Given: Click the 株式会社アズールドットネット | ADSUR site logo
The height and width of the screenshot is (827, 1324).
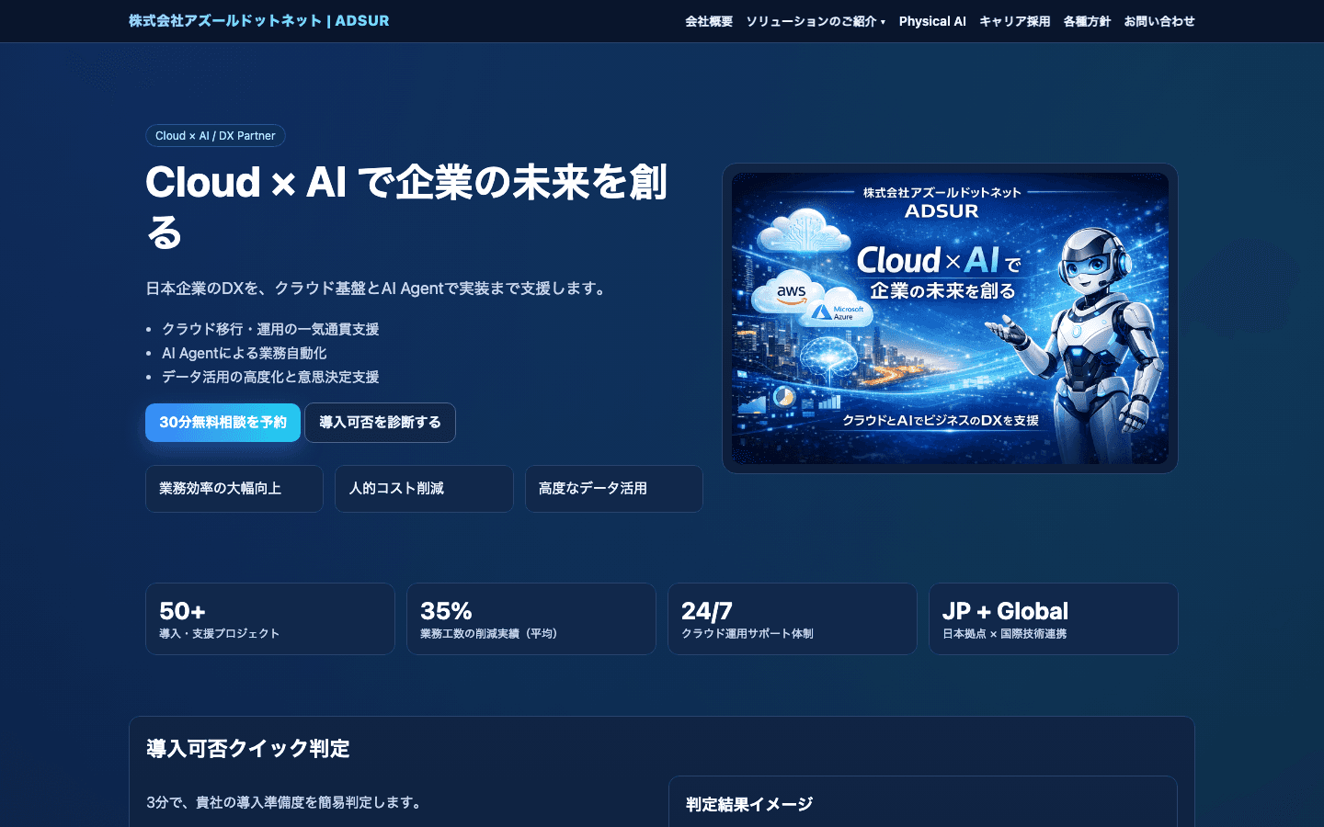Looking at the screenshot, I should (x=258, y=20).
